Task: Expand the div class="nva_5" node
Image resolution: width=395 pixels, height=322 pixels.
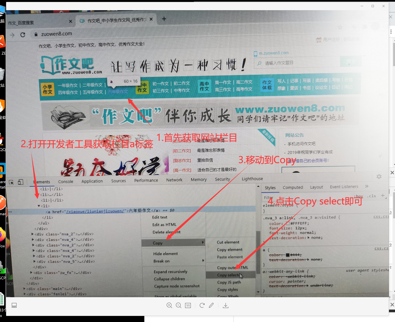Action: 34,262
